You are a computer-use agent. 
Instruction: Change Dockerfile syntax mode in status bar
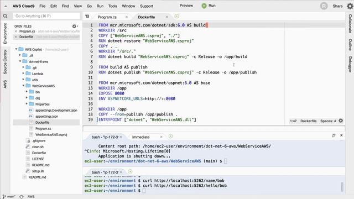[x=308, y=121]
